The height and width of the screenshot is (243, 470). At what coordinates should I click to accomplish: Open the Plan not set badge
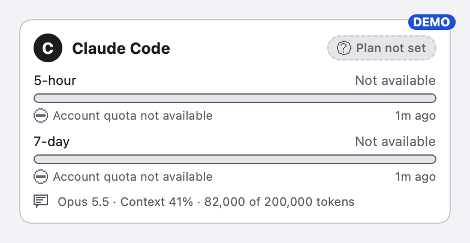(381, 48)
